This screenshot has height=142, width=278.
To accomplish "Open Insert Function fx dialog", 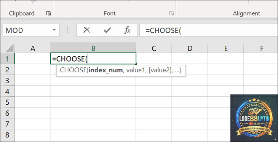I will (127, 30).
